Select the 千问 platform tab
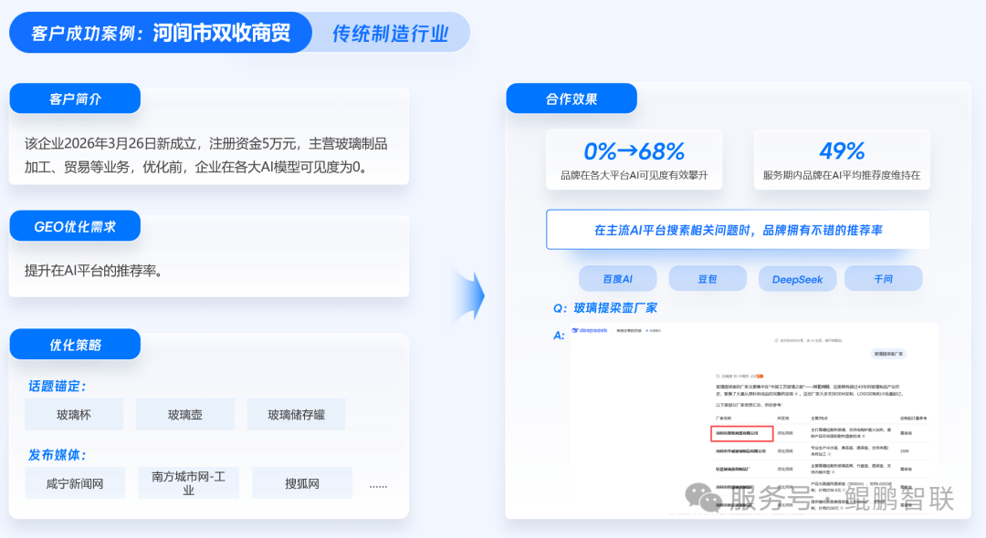 click(883, 279)
